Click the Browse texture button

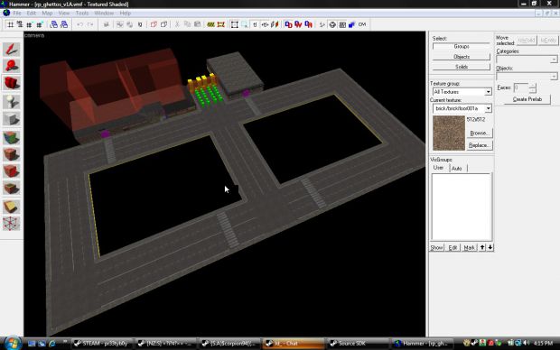tap(480, 134)
